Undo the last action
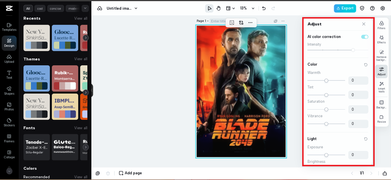 point(264,8)
